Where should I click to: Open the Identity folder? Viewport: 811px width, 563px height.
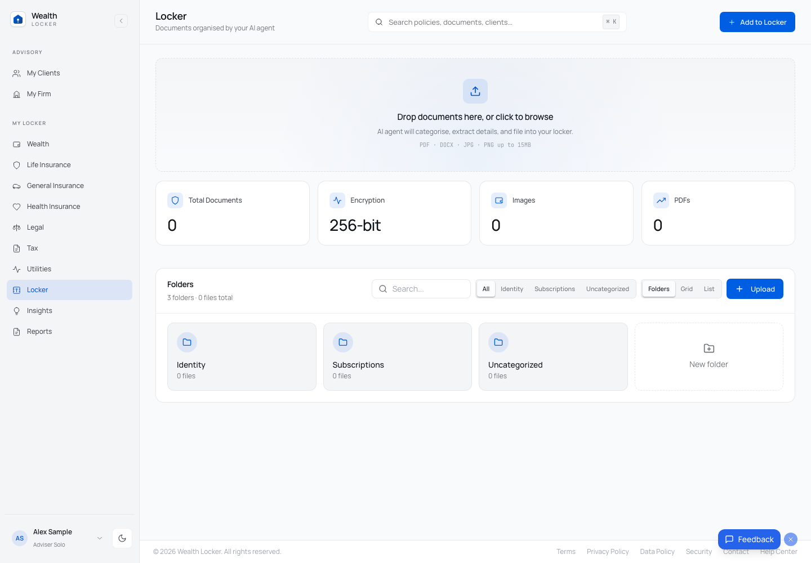pos(242,356)
